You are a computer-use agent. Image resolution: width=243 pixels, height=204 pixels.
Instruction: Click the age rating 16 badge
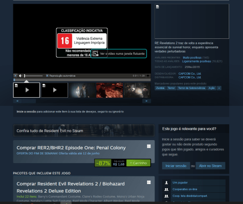click(65, 41)
